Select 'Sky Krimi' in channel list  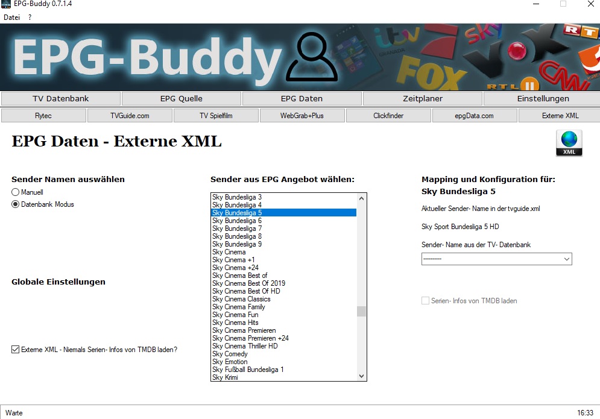[284, 377]
